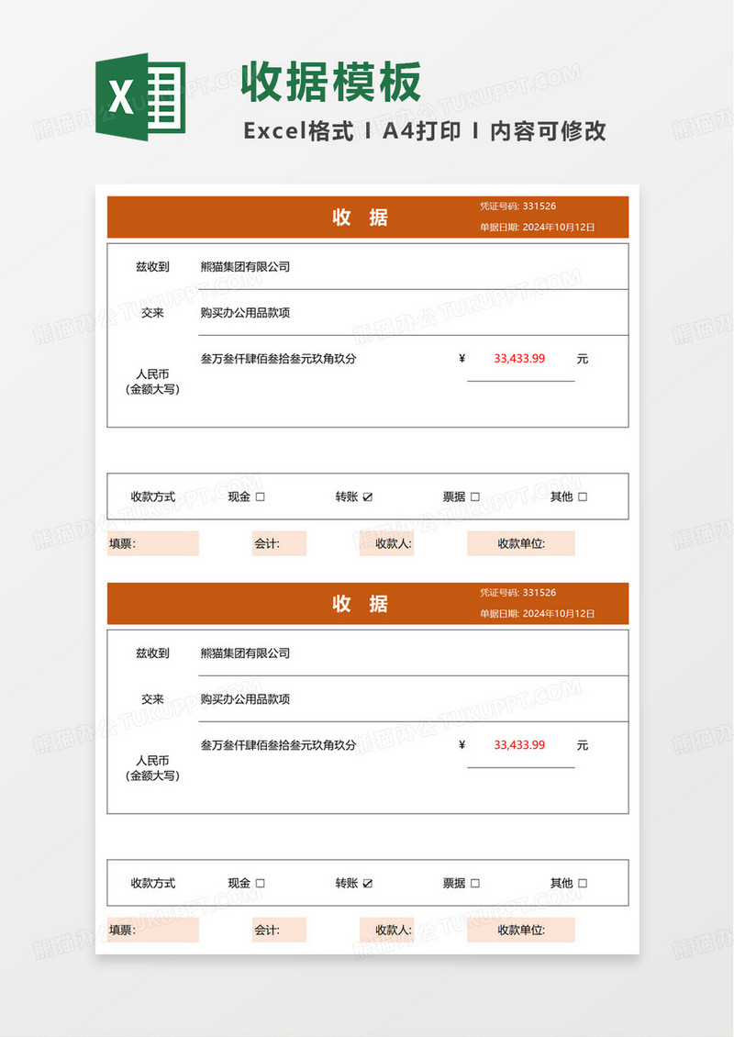Click the 'Excel格式 I A4打印 I 内容可修改' subtitle
Image resolution: width=734 pixels, height=1037 pixels.
(x=425, y=131)
